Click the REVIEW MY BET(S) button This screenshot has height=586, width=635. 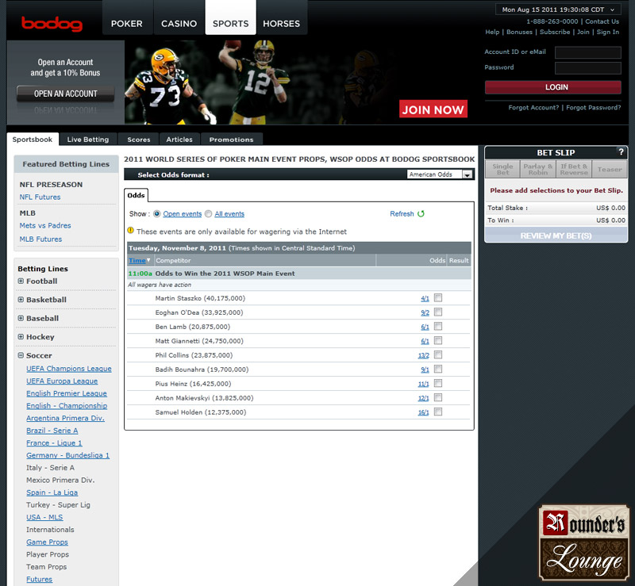pos(556,236)
